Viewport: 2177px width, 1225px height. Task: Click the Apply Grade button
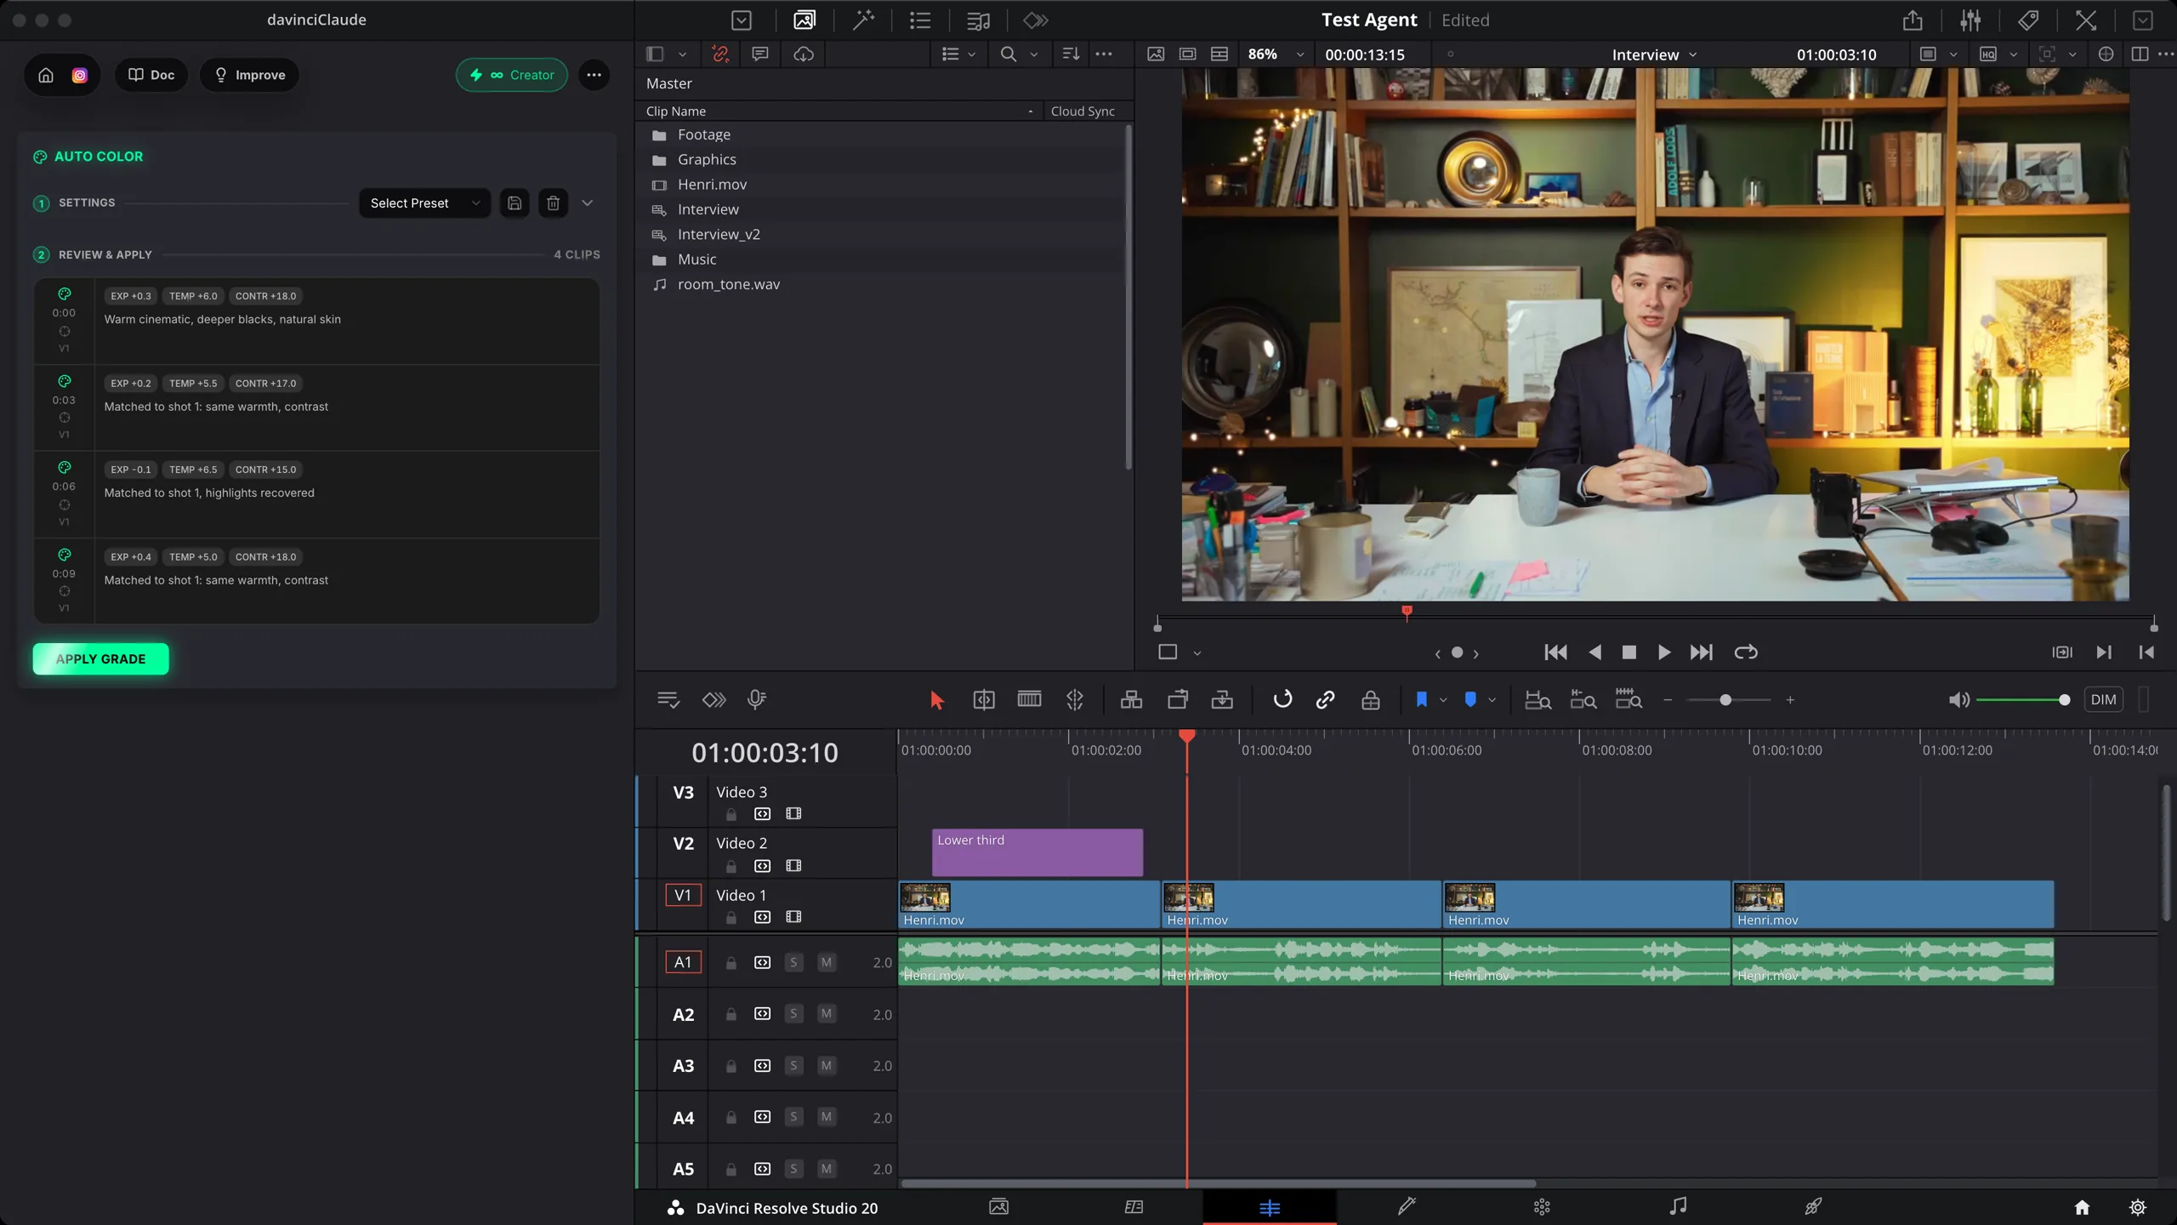click(100, 659)
